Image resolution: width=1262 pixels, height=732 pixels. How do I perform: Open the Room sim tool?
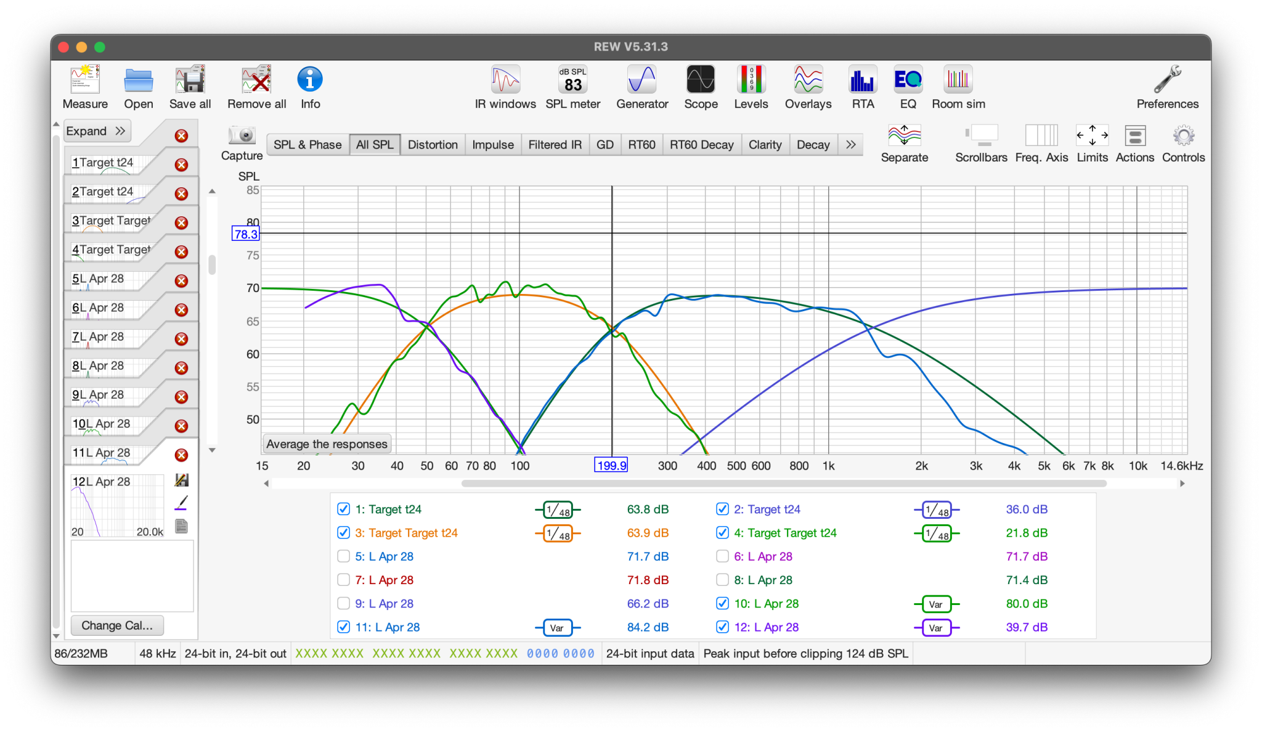click(958, 80)
